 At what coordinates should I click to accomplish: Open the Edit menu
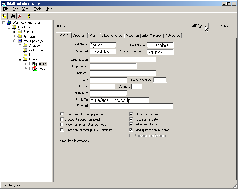(x=15, y=9)
